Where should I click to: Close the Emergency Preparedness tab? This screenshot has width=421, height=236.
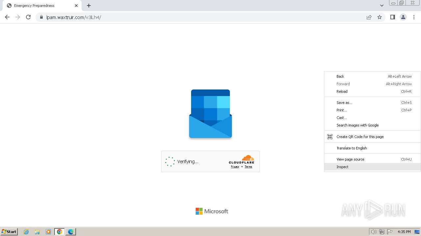(x=76, y=6)
